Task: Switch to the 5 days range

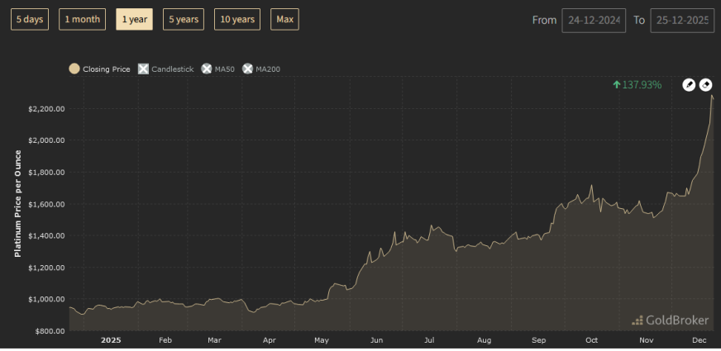Action: point(30,19)
